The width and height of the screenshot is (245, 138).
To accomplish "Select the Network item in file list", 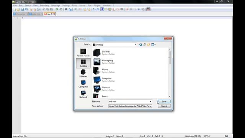I will point(104,89).
